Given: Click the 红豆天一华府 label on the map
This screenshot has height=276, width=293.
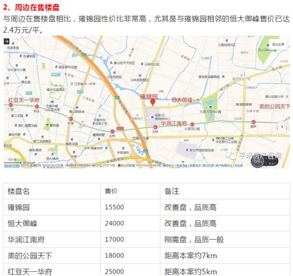Looking at the screenshot, I should [x=24, y=100].
